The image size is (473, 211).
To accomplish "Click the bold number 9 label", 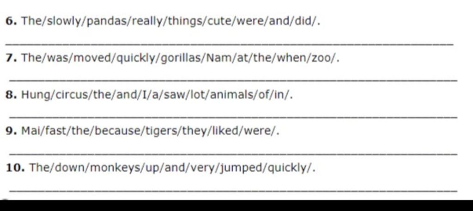I will [11, 131].
